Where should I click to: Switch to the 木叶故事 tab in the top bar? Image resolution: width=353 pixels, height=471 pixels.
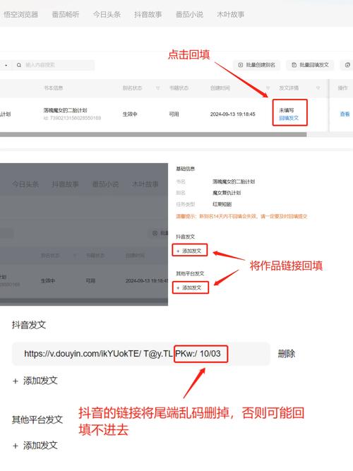point(230,14)
